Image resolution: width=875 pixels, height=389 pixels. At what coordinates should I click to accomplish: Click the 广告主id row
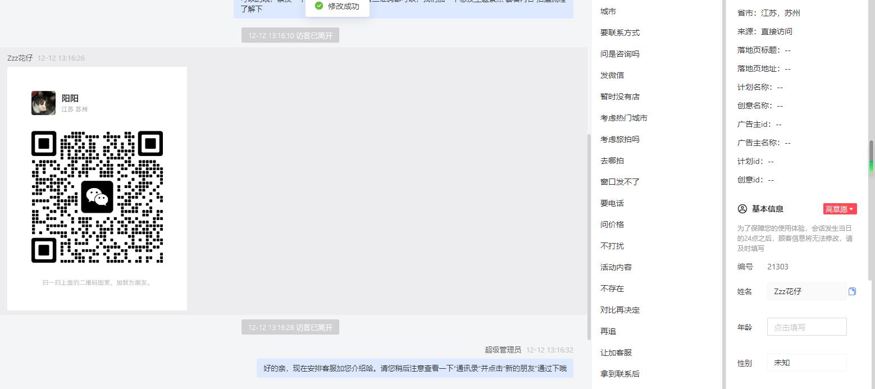(x=759, y=124)
